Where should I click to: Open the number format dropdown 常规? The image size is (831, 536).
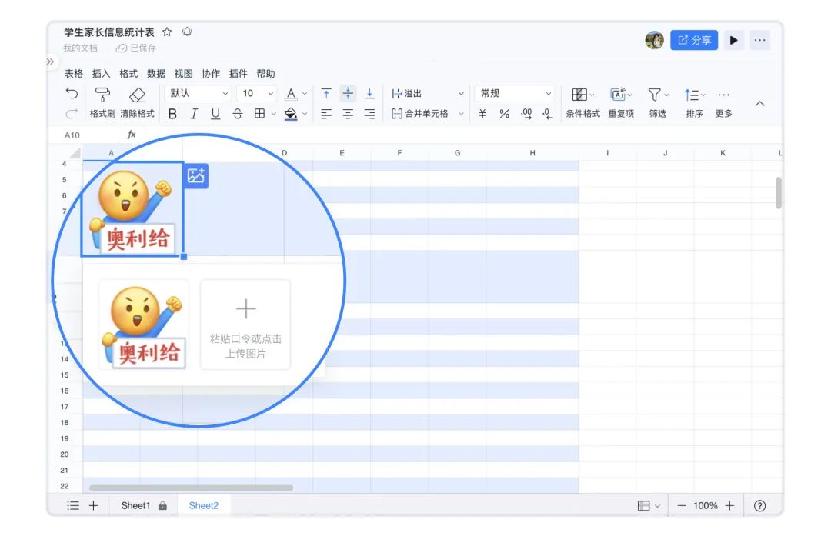515,93
